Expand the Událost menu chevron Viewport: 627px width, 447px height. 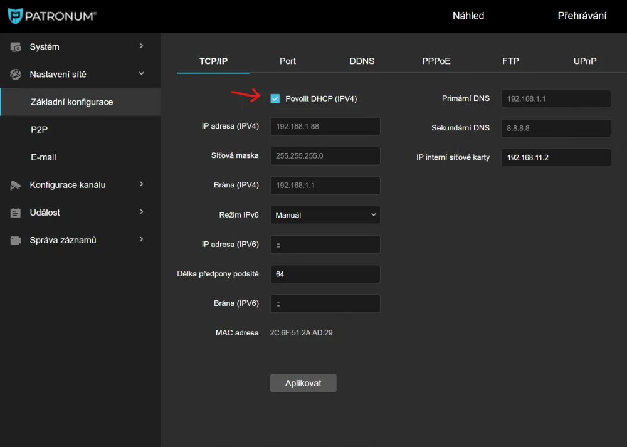click(x=142, y=212)
